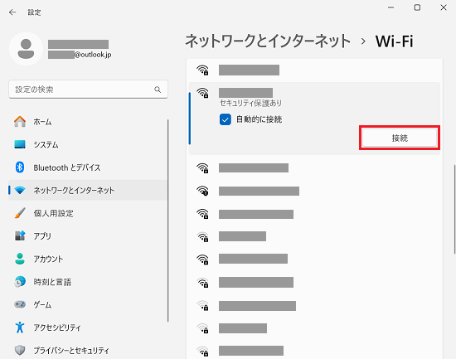Click the アプリ icon
This screenshot has height=359, width=456.
pos(20,235)
